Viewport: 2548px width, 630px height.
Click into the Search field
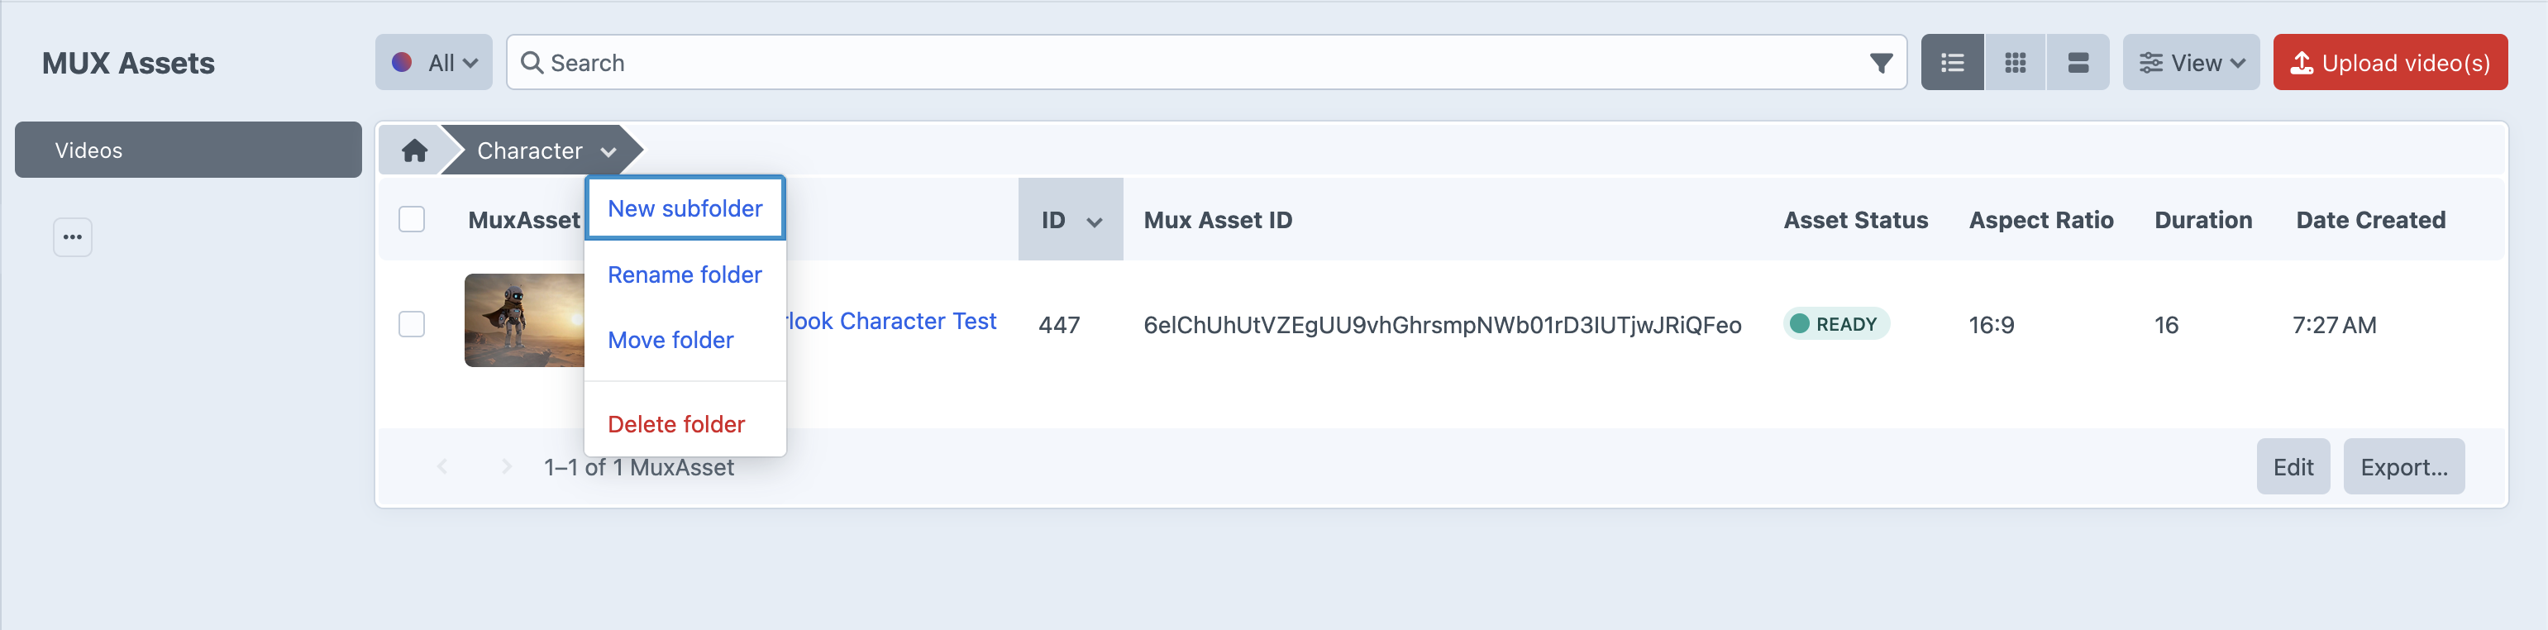(1187, 62)
